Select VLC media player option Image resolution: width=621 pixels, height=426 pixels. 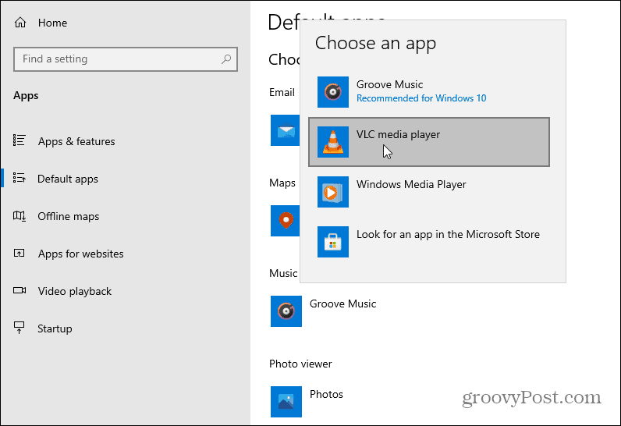(429, 142)
